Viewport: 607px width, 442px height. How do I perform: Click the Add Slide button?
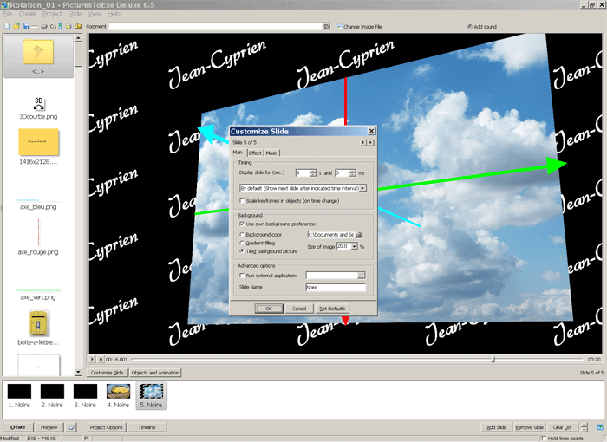[496, 427]
